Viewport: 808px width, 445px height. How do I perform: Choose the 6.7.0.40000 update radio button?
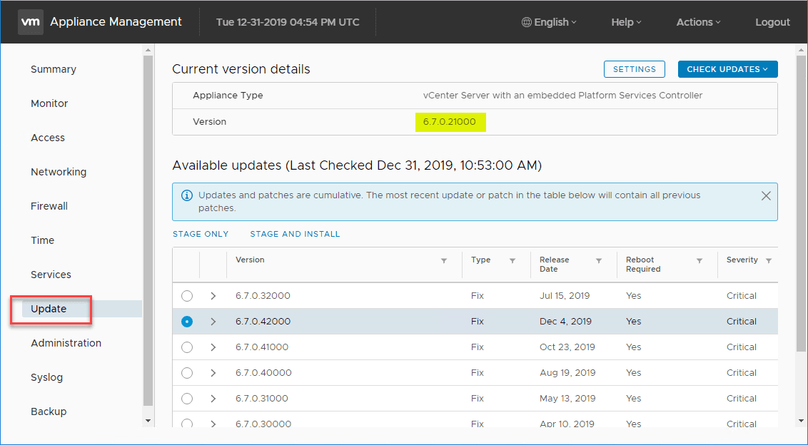(187, 373)
